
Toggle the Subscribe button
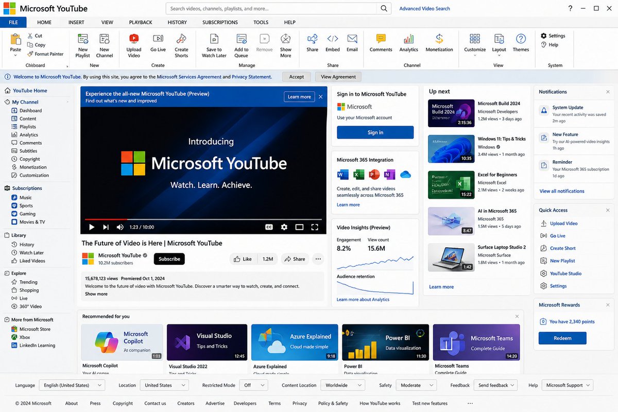point(169,259)
